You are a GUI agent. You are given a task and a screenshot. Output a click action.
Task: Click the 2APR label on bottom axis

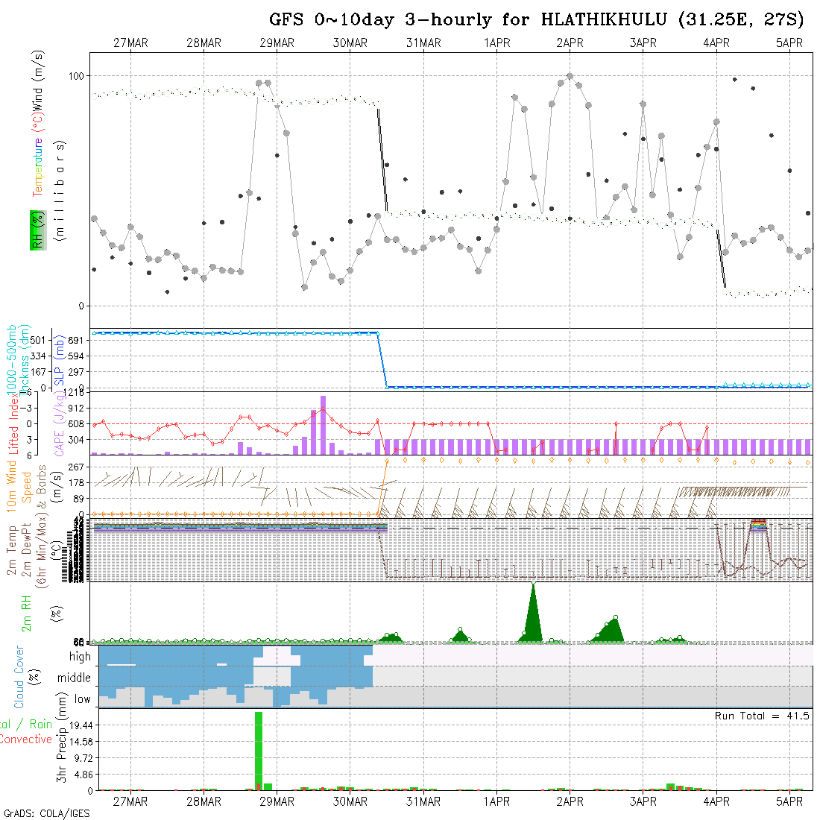[x=570, y=801]
